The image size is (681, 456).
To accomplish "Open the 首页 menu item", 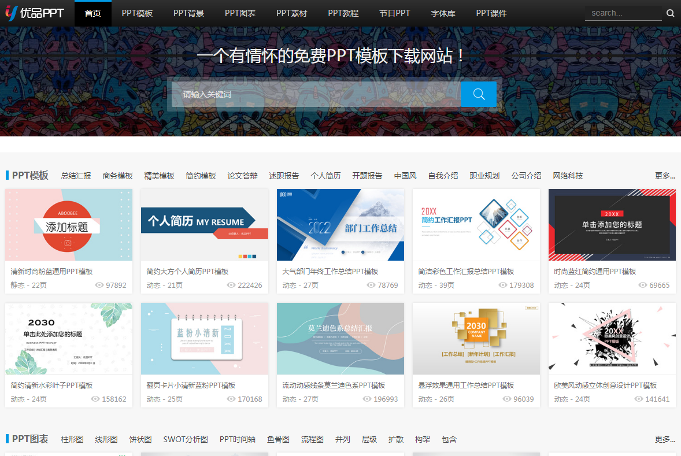I will click(x=92, y=13).
